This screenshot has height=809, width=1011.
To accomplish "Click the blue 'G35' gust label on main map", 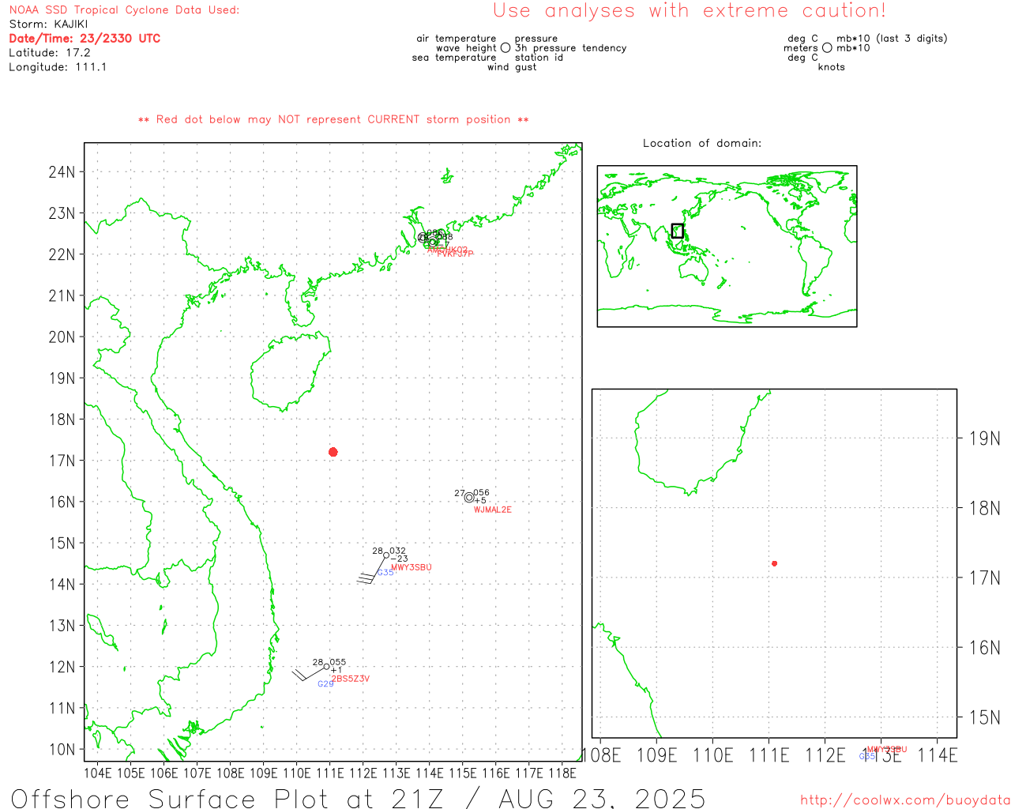I will (385, 572).
